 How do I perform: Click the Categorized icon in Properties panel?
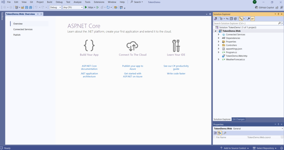click(215, 133)
